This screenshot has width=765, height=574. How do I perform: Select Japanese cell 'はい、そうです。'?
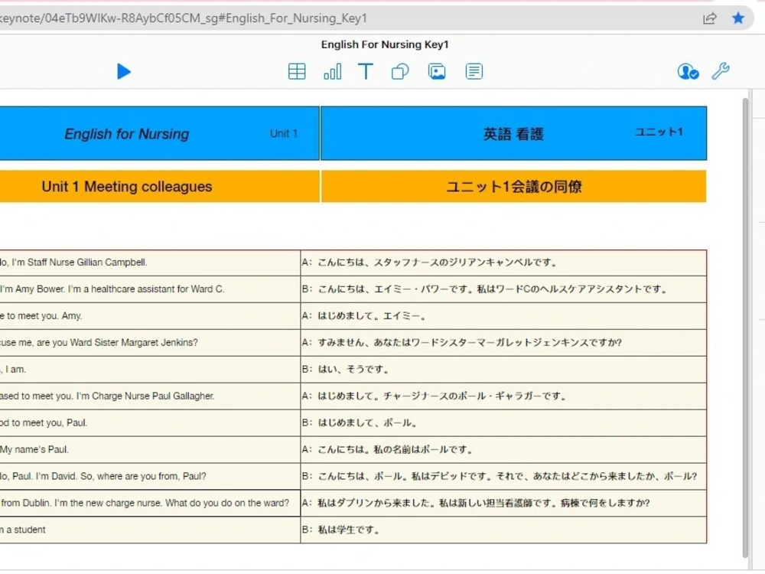click(503, 370)
